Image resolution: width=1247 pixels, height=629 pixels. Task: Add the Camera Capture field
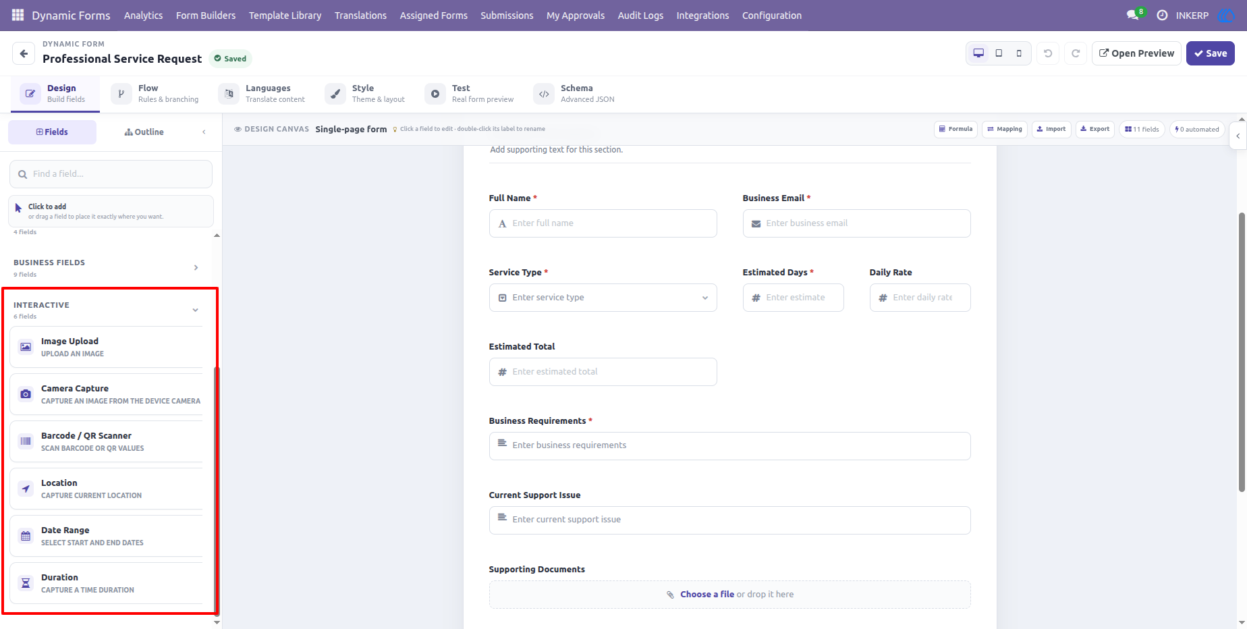click(107, 394)
